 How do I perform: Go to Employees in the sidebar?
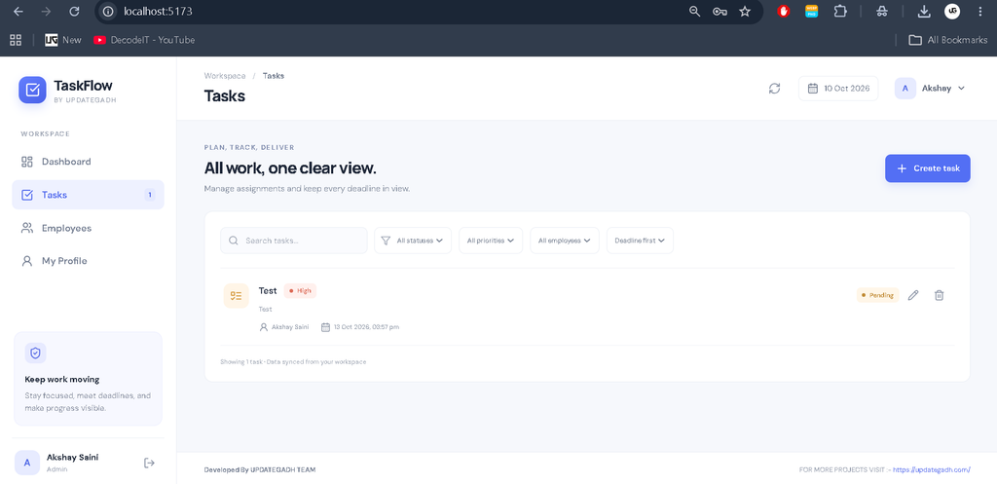click(88, 228)
